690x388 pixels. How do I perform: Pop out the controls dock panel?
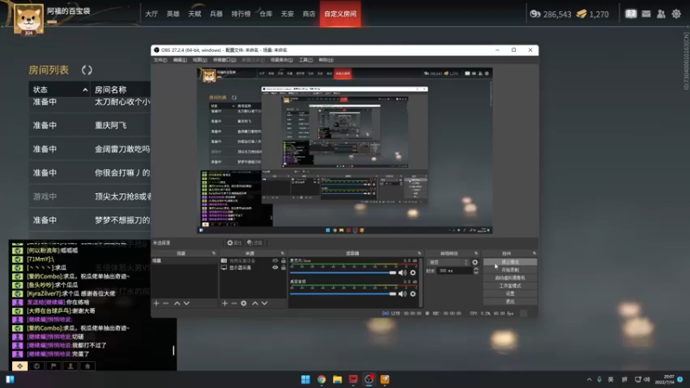[534, 253]
